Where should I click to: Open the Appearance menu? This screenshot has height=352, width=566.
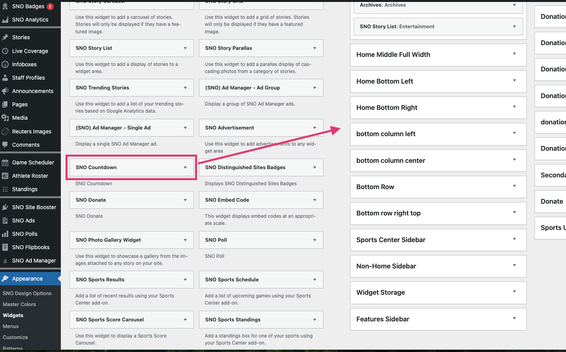pos(30,279)
